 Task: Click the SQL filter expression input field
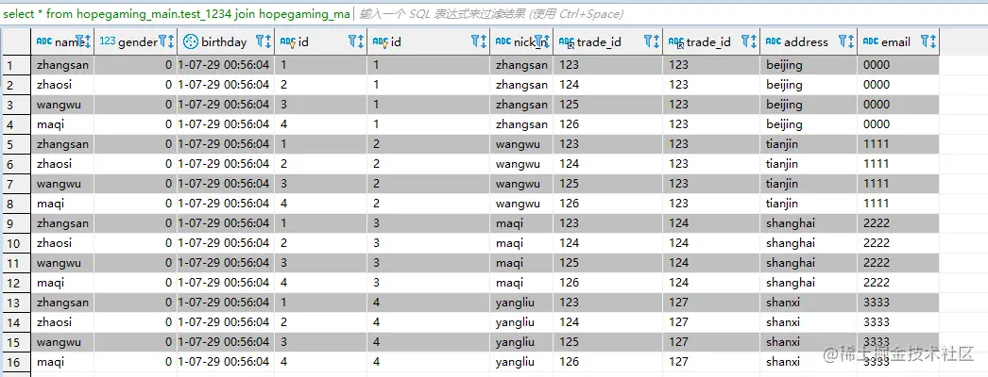pos(671,14)
